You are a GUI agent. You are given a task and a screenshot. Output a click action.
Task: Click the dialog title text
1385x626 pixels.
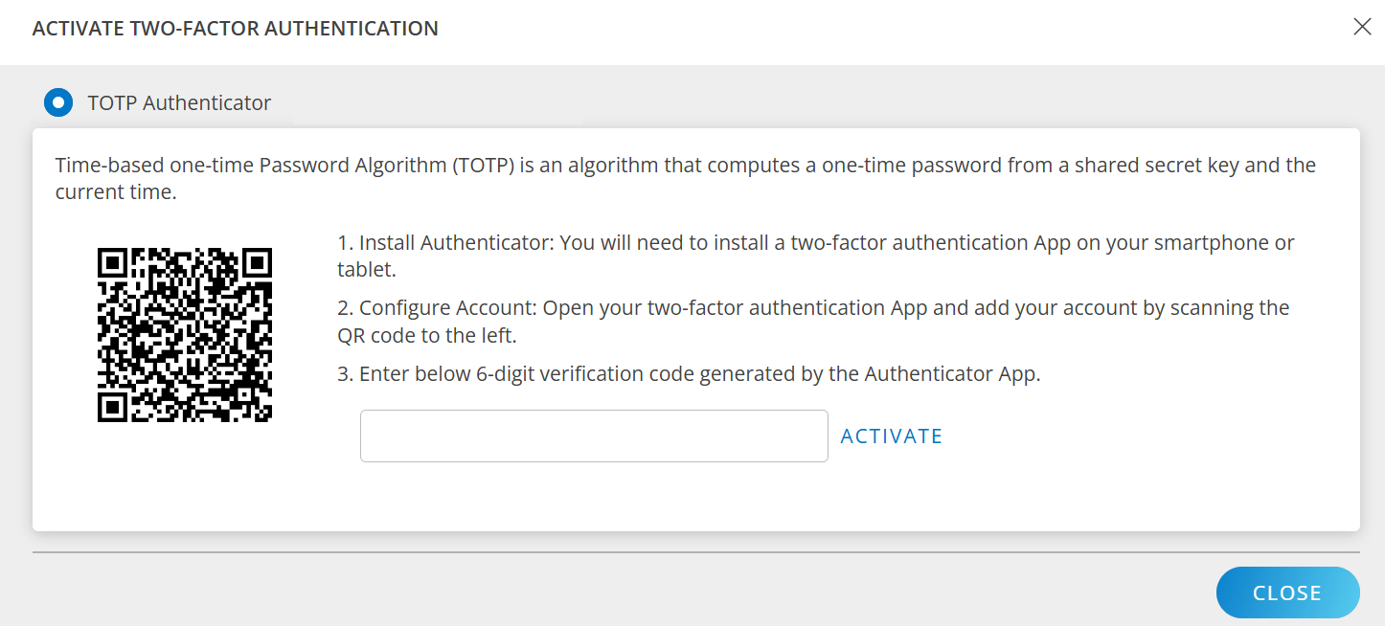234,28
